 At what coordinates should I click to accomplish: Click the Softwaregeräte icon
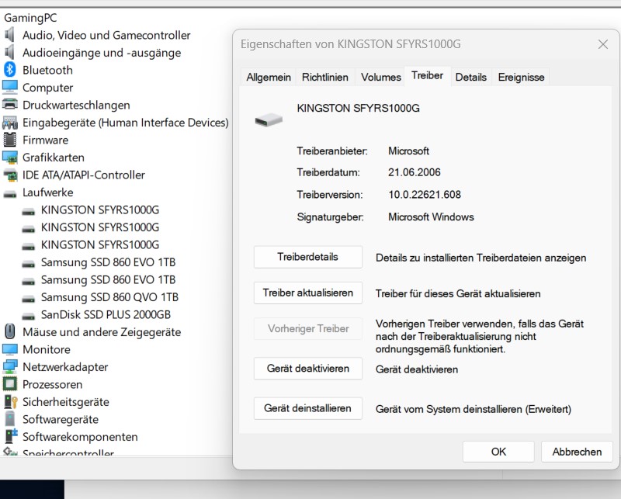[9, 419]
